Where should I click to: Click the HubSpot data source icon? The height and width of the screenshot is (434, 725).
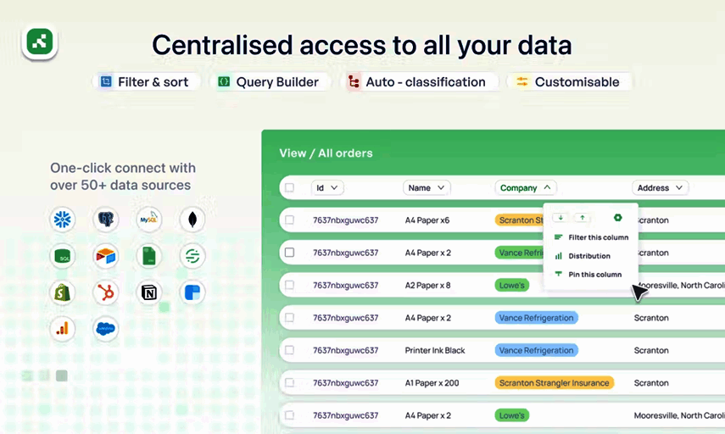[x=106, y=292]
